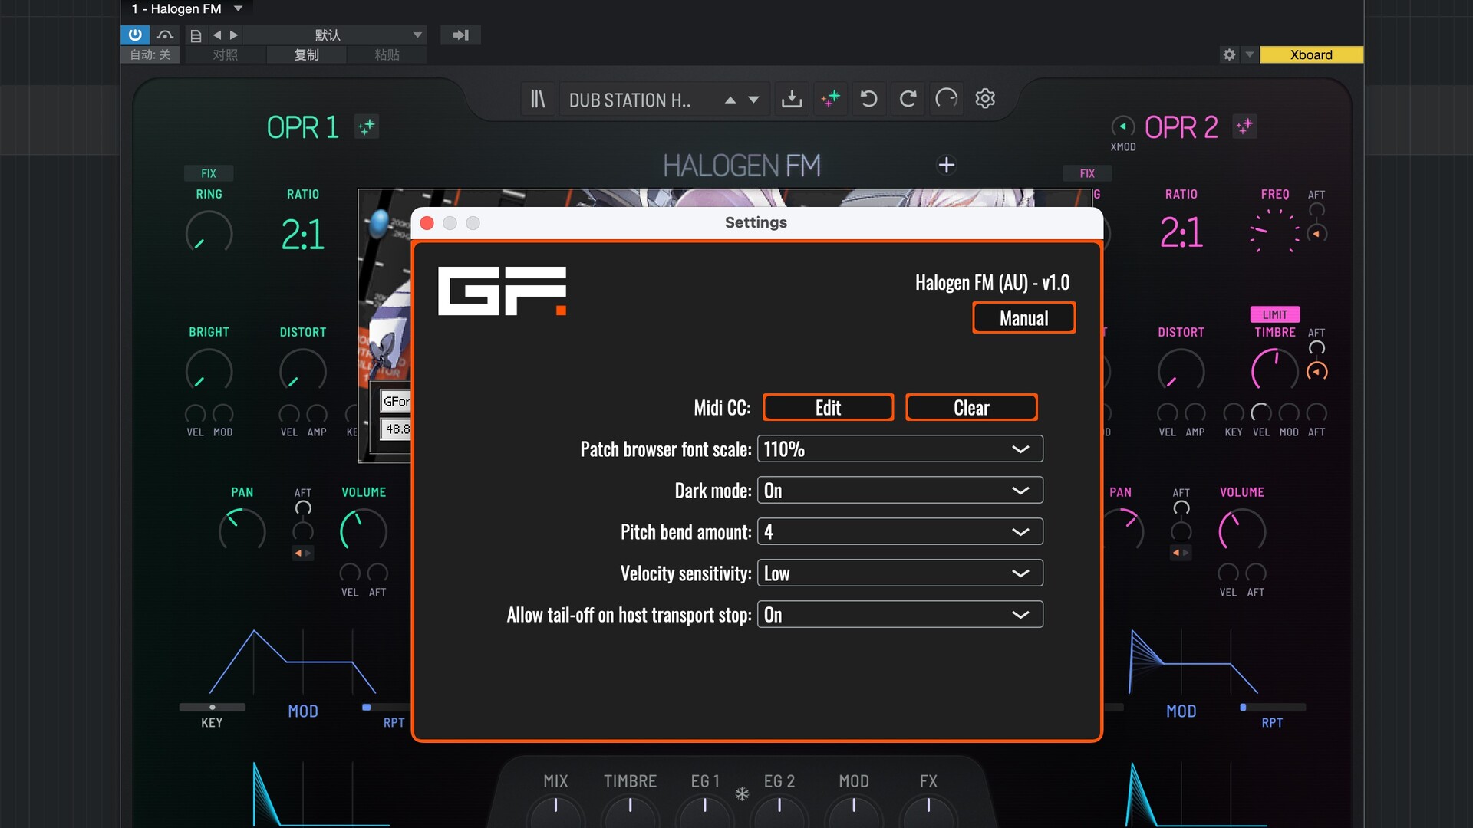1473x828 pixels.
Task: Randomize OPR 2 with sparkle icon
Action: (x=1244, y=127)
